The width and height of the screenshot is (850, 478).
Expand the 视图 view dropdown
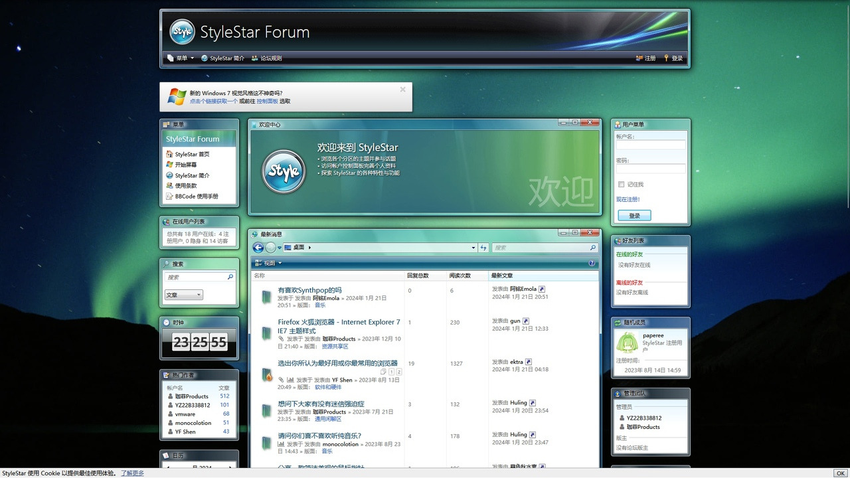268,264
